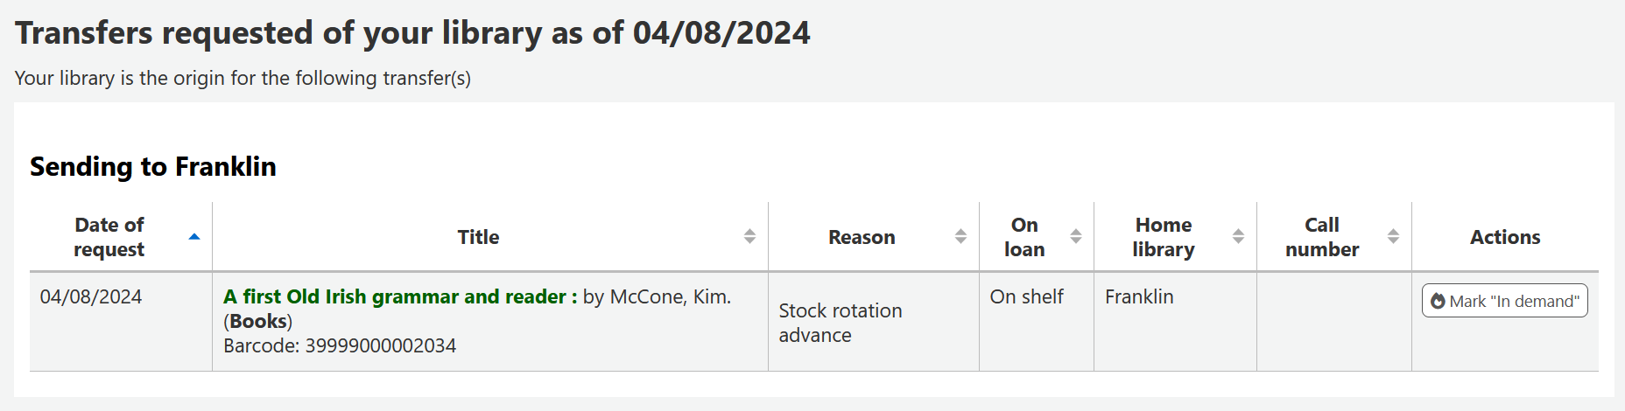Click the sort arrows icon beside Reason

(960, 237)
